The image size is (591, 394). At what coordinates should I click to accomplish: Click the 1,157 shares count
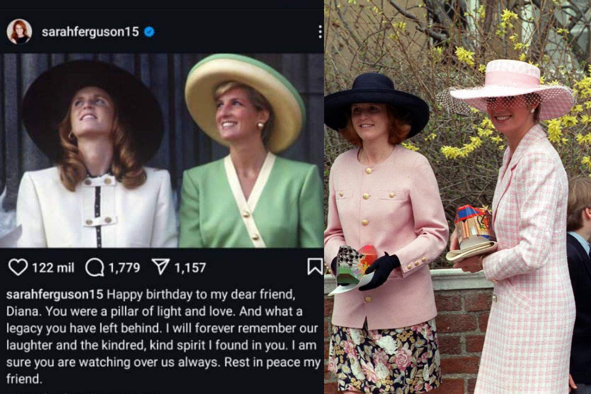point(190,267)
